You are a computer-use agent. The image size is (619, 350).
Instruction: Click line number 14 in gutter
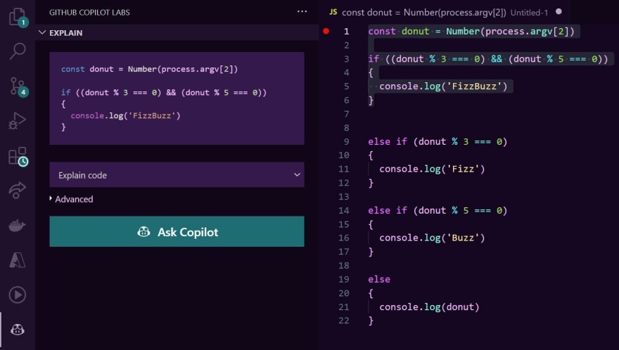pyautogui.click(x=344, y=210)
